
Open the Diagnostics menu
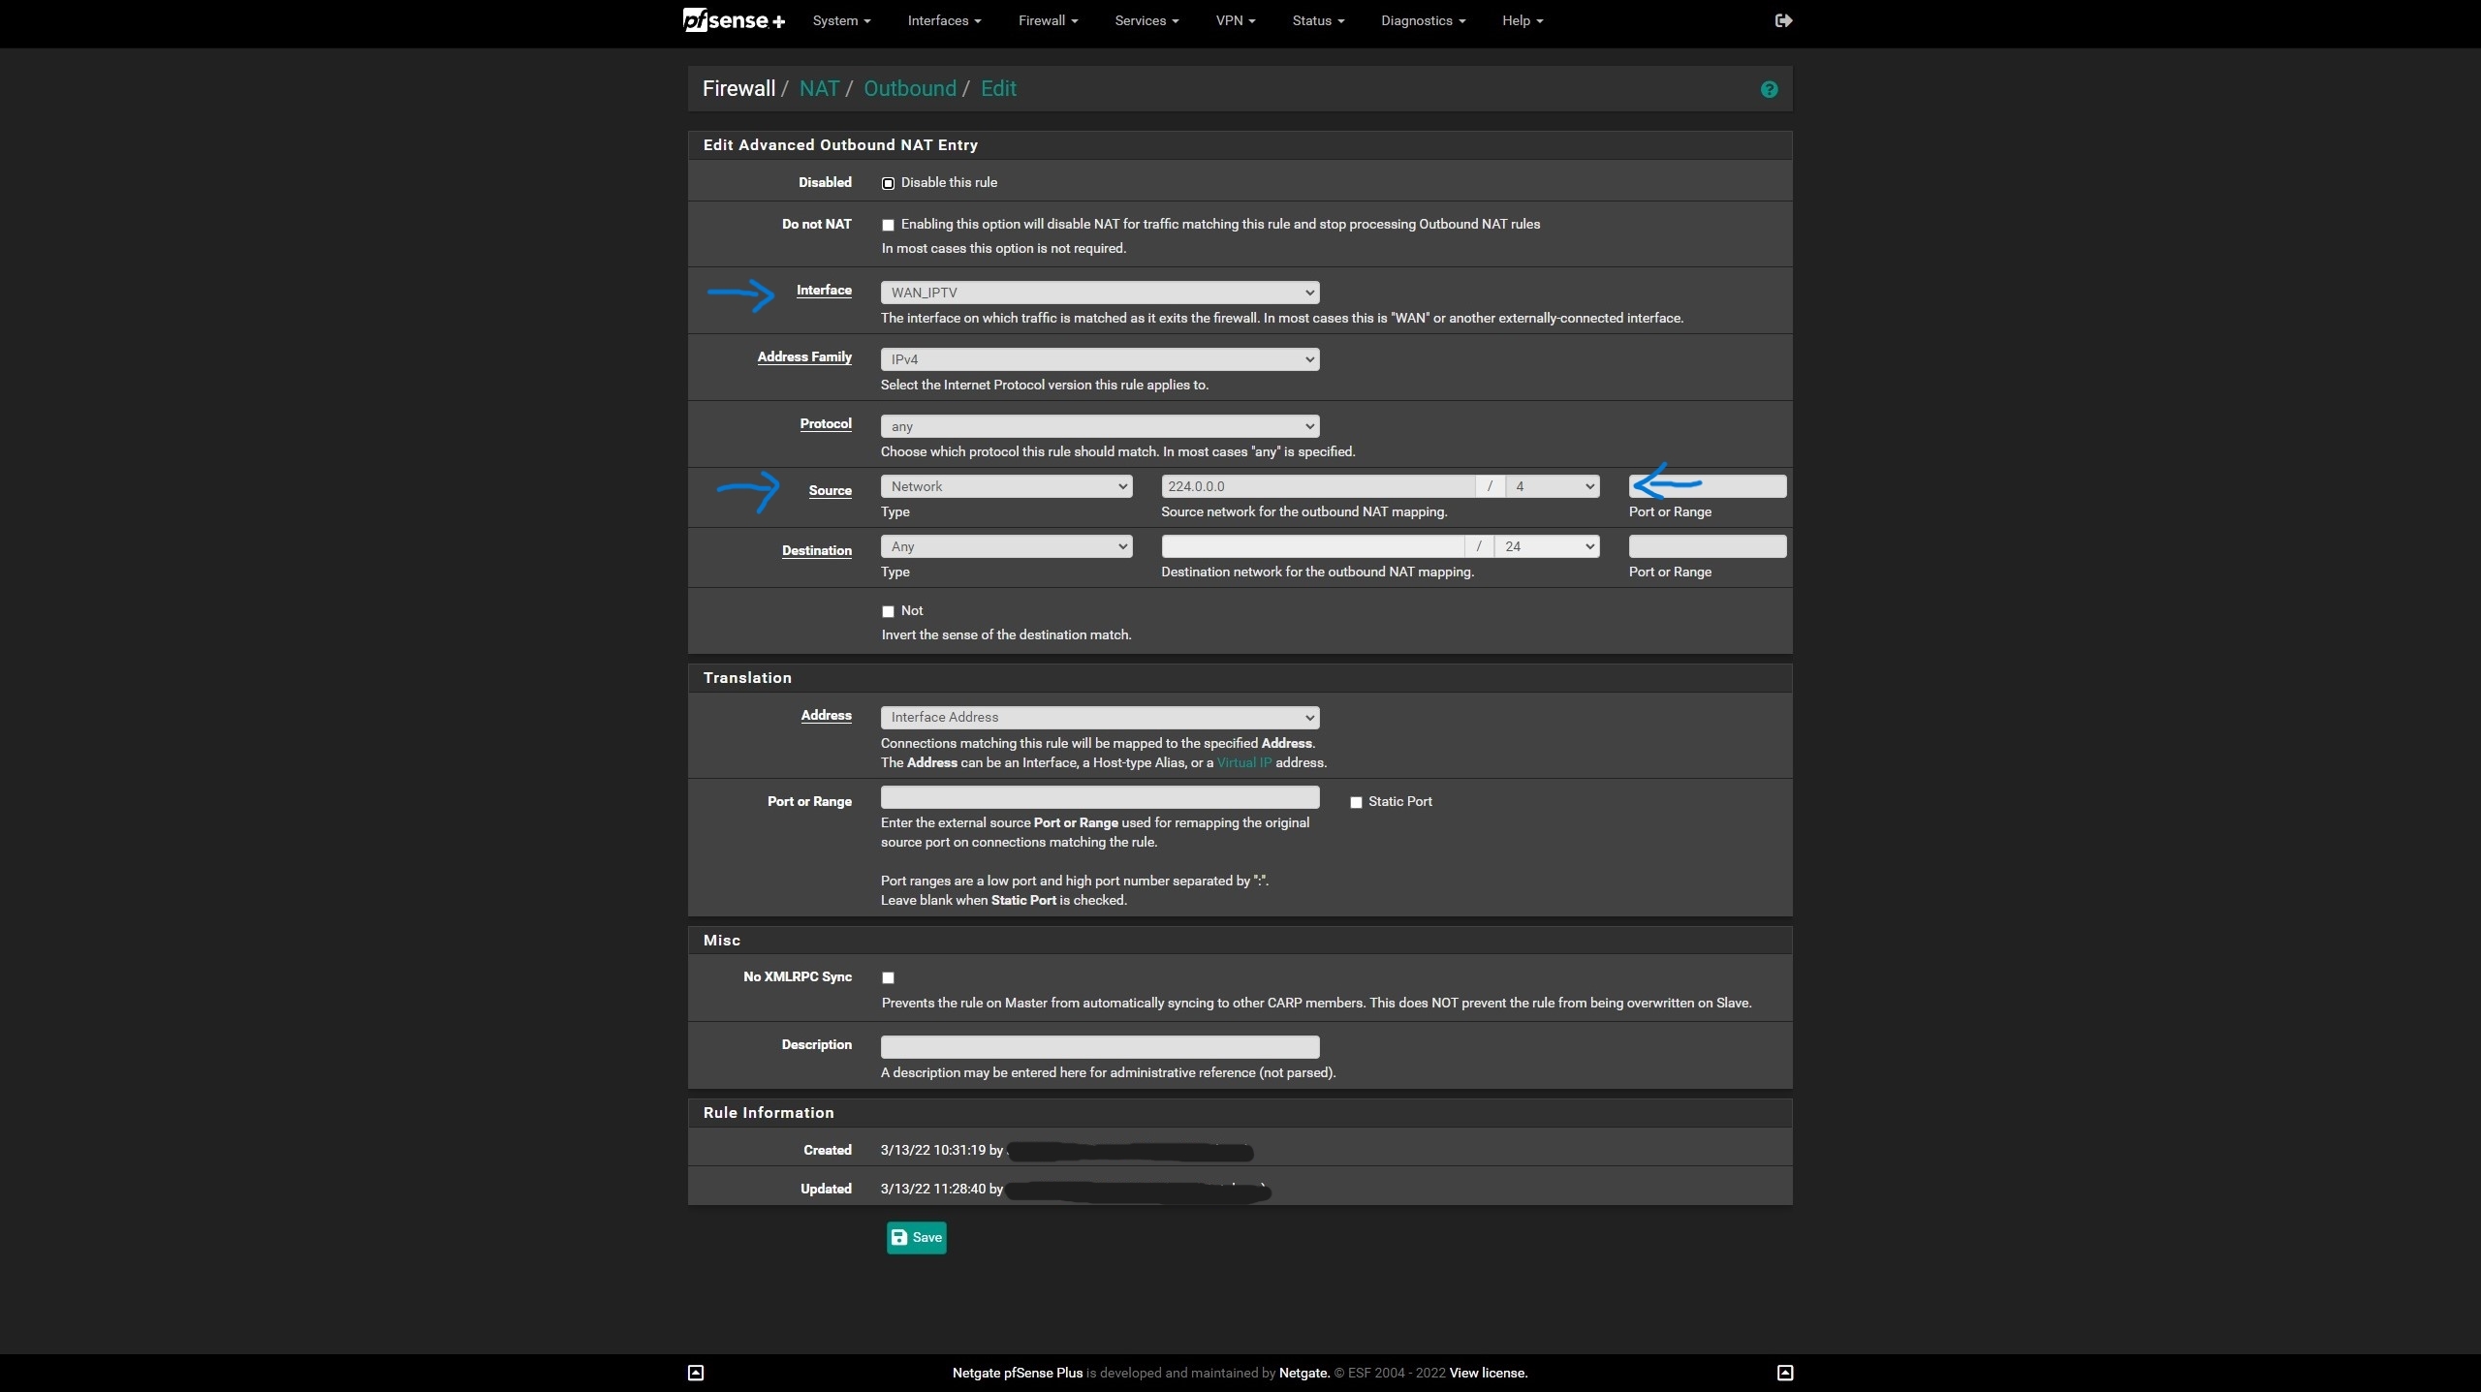[1422, 20]
